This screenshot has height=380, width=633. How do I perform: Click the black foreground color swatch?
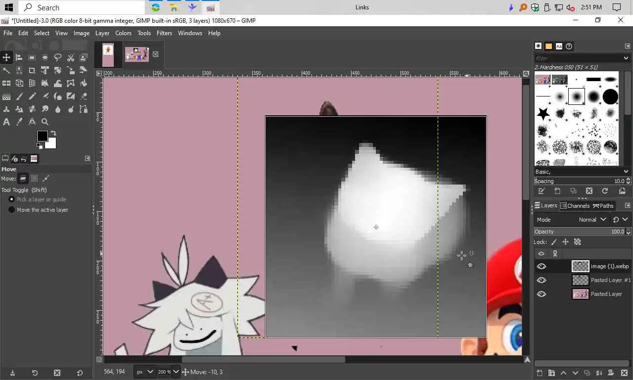click(x=42, y=136)
